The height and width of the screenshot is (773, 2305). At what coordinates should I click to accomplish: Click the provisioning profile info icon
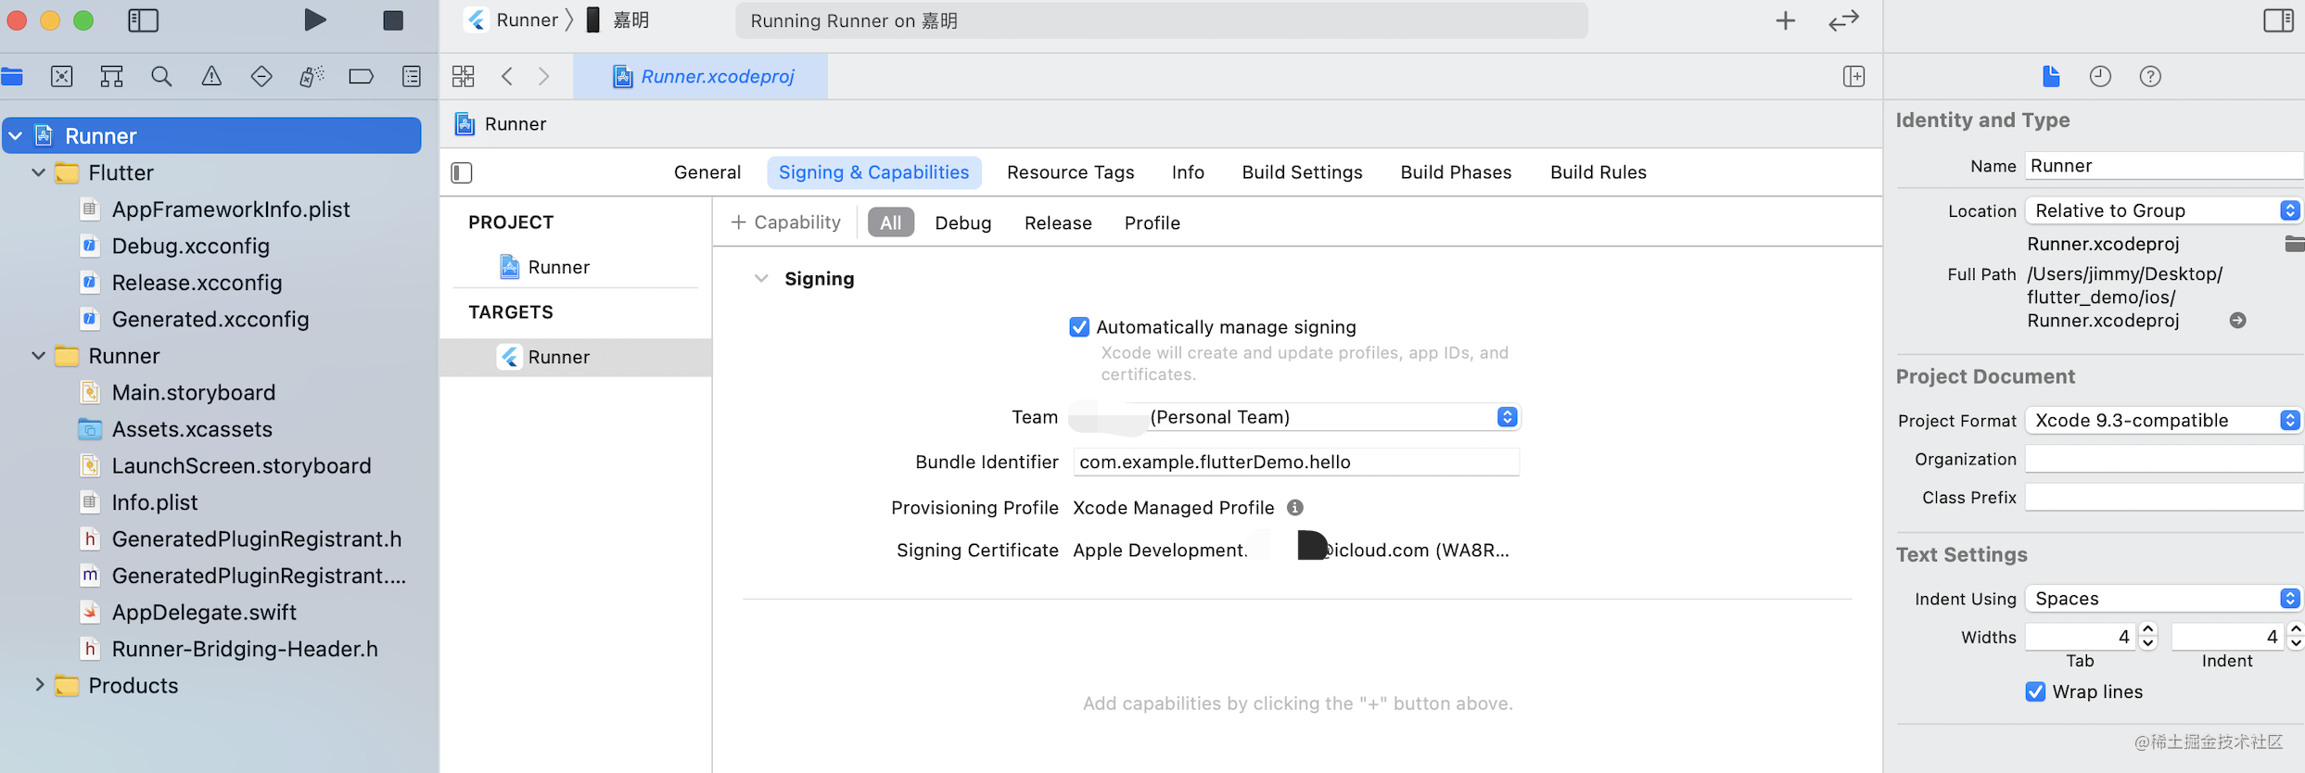click(1295, 507)
